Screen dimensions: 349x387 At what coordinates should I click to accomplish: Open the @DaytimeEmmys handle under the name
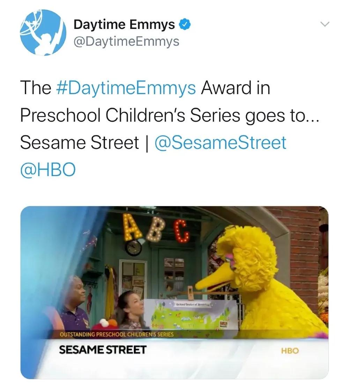[126, 41]
